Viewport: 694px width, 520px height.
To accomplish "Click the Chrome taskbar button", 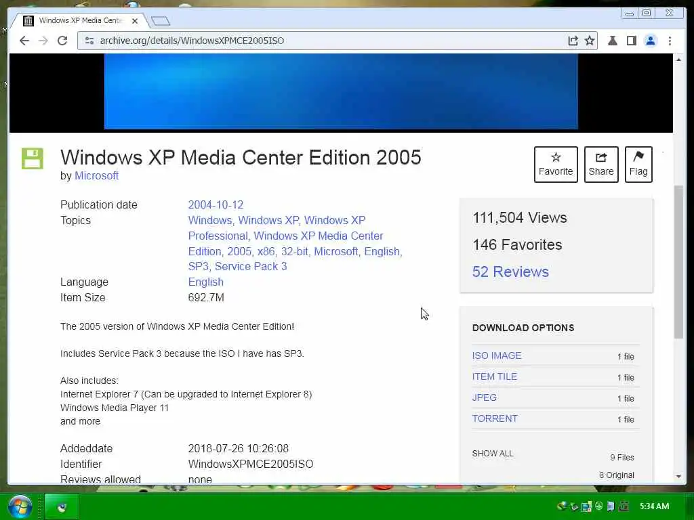I will click(x=62, y=506).
